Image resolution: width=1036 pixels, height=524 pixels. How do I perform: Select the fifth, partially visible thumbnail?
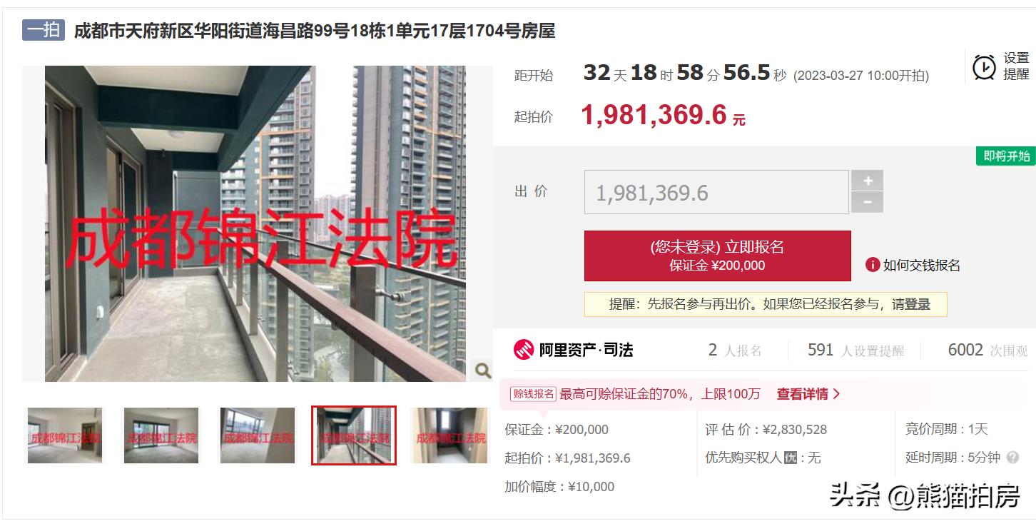click(450, 435)
